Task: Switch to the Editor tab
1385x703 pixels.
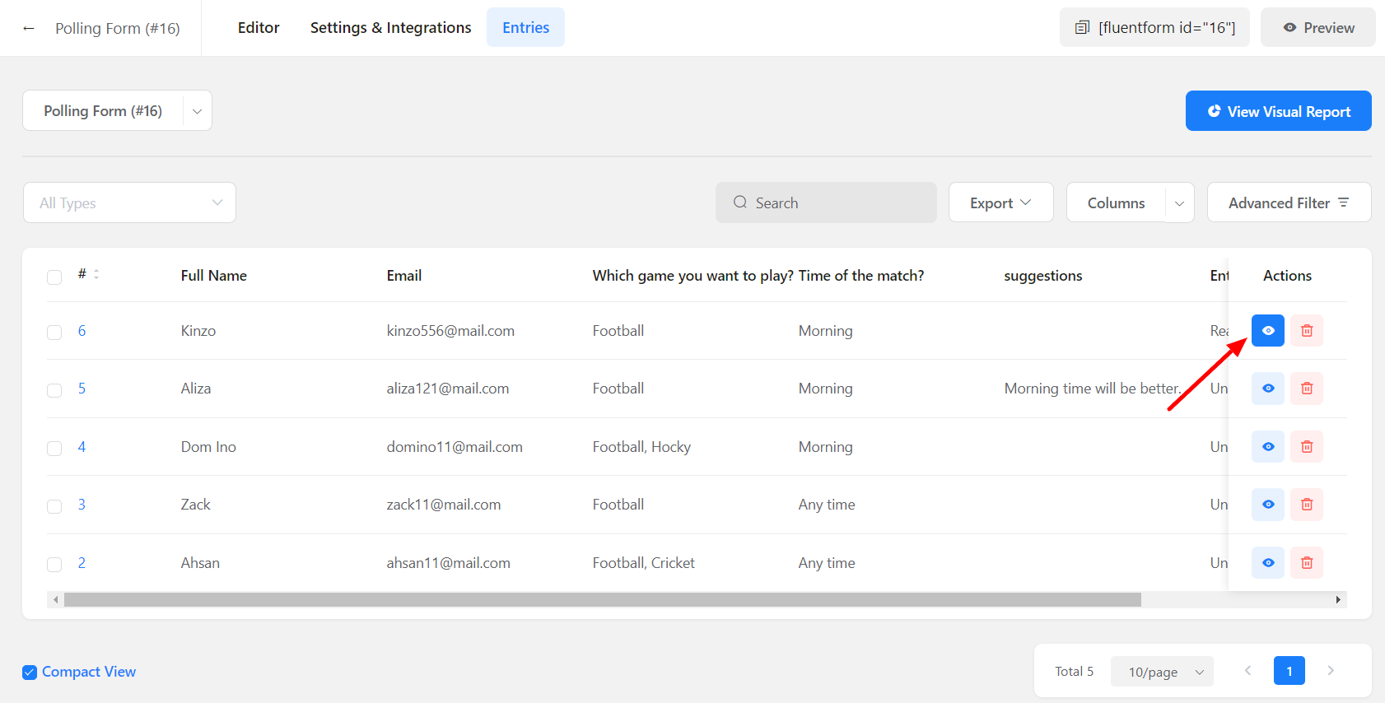Action: (259, 28)
